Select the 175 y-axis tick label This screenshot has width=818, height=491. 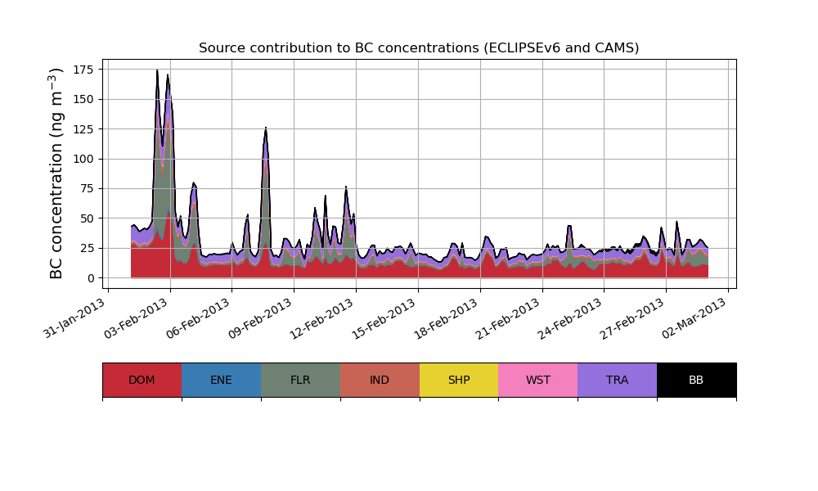click(86, 70)
